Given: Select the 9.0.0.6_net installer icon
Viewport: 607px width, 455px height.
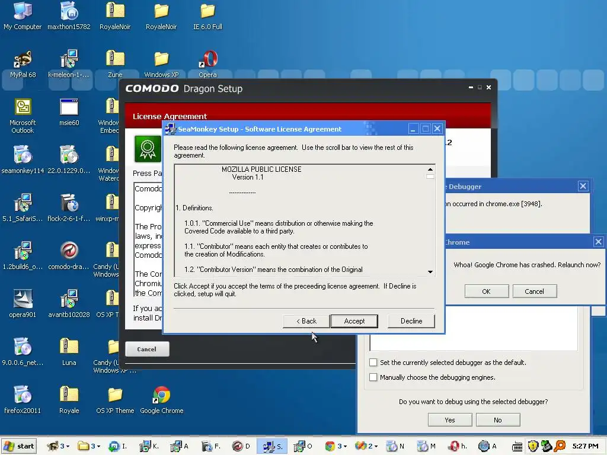Looking at the screenshot, I should [23, 351].
